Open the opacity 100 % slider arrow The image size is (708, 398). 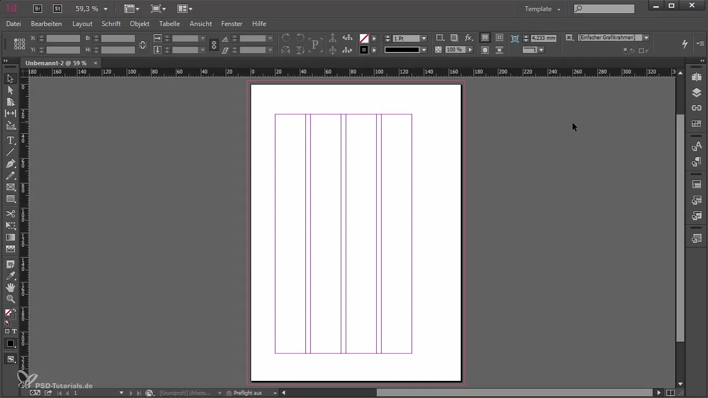click(x=470, y=50)
